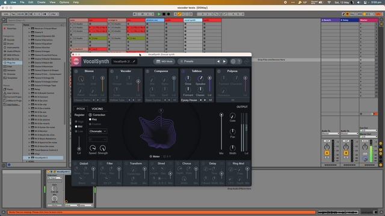The width and height of the screenshot is (385, 216).
Task: Click return track A solo button
Action: pos(327,157)
